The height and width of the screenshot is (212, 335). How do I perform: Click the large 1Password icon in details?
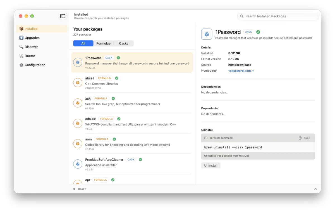(207, 34)
